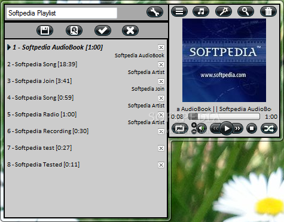Stop playback with the square button
The width and height of the screenshot is (284, 222).
point(252,128)
